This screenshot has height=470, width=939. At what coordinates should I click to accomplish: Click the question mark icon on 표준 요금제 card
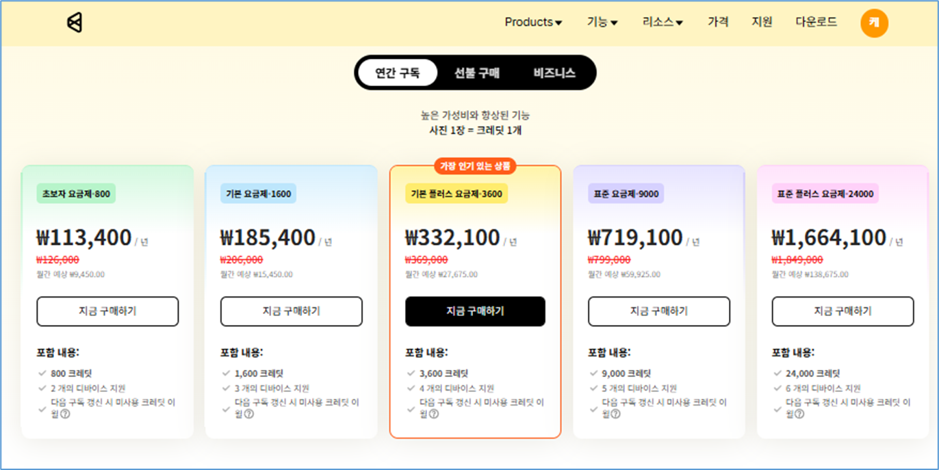(x=617, y=413)
